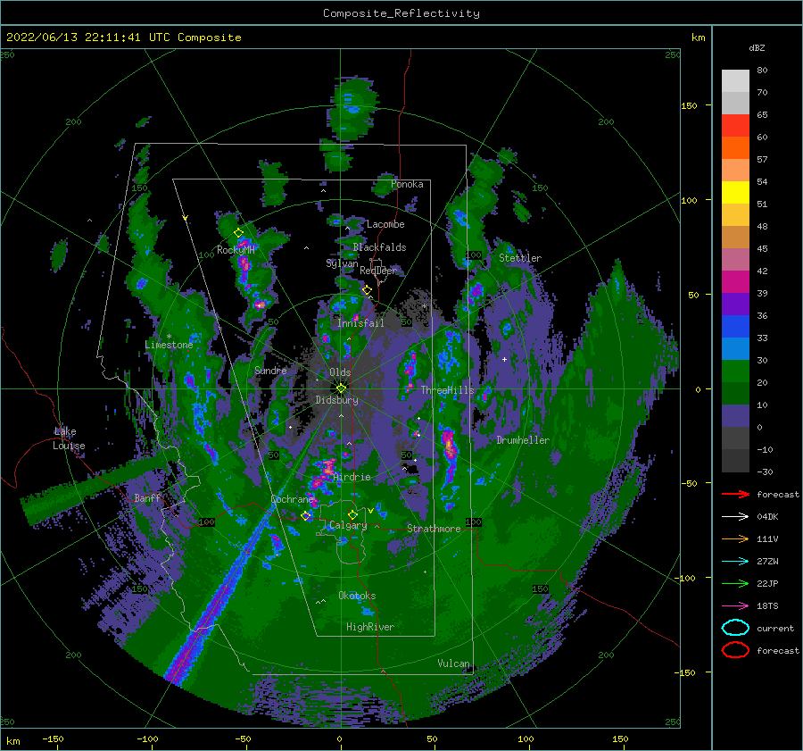Click the Didsbury town label

[337, 400]
